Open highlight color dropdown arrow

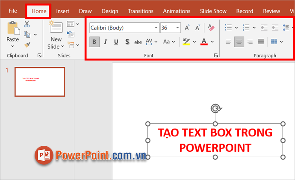[x=195, y=42]
